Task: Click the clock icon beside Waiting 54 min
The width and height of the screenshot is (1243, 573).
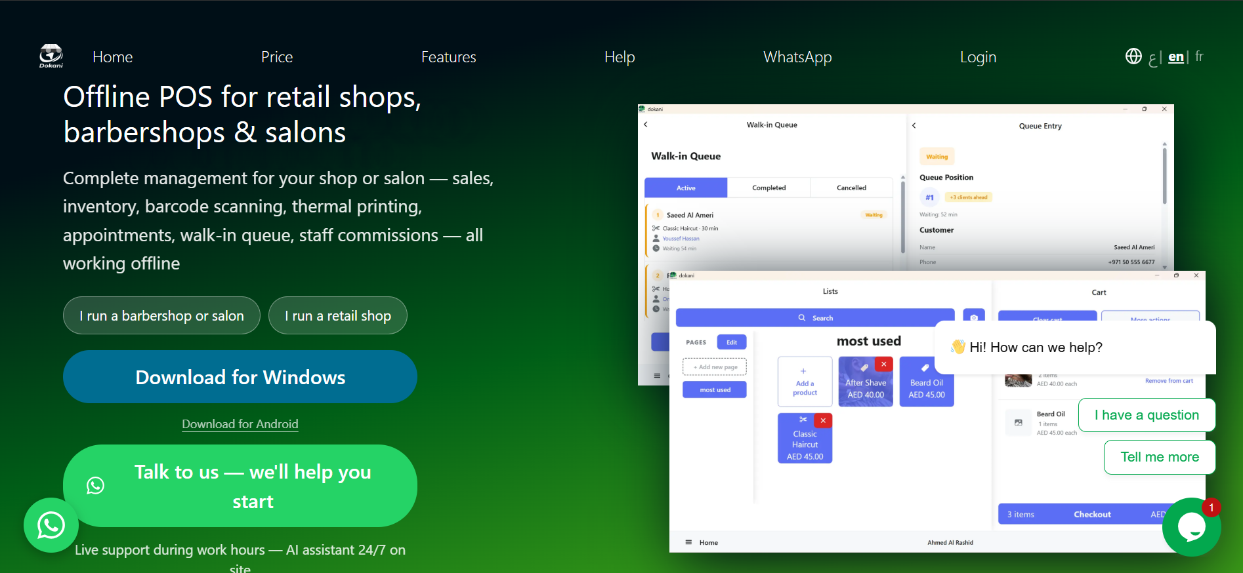Action: click(656, 248)
